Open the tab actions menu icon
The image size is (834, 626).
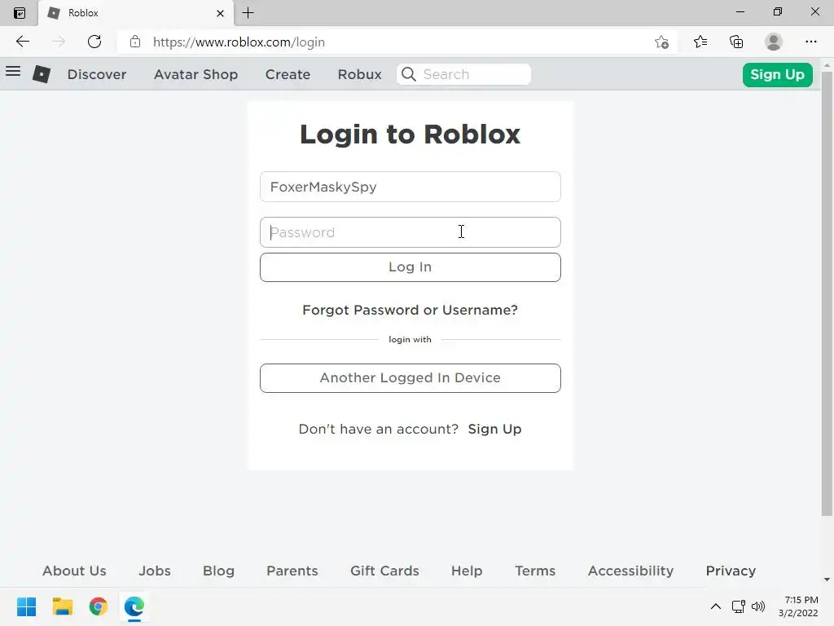20,13
